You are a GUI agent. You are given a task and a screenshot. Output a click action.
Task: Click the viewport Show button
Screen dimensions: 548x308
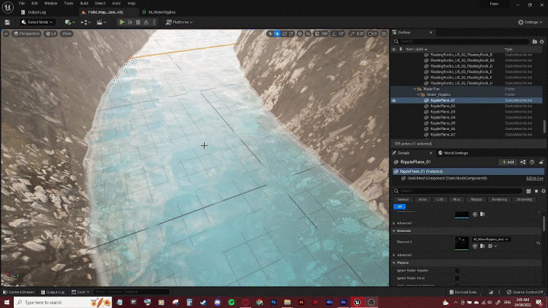pyautogui.click(x=66, y=33)
